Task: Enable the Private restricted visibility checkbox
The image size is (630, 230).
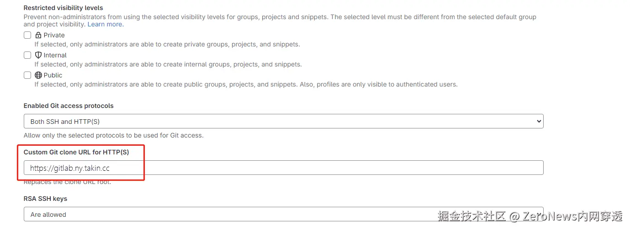Action: pyautogui.click(x=27, y=35)
